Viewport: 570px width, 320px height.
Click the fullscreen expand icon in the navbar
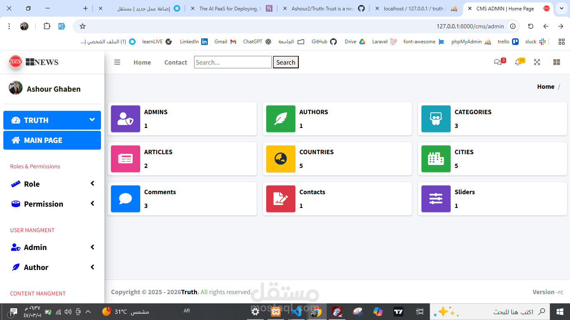[537, 62]
